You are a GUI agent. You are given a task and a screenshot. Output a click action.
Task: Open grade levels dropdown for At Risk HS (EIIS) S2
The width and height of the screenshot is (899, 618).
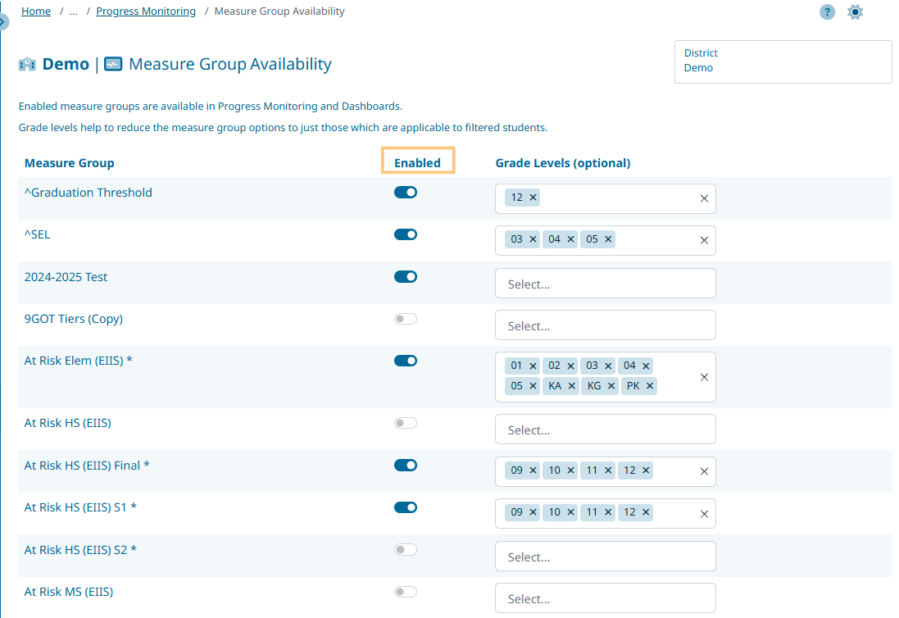(605, 557)
